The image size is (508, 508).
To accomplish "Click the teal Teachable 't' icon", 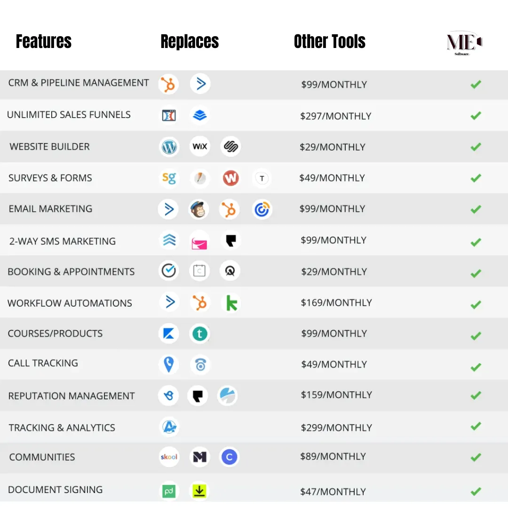I will pyautogui.click(x=199, y=333).
